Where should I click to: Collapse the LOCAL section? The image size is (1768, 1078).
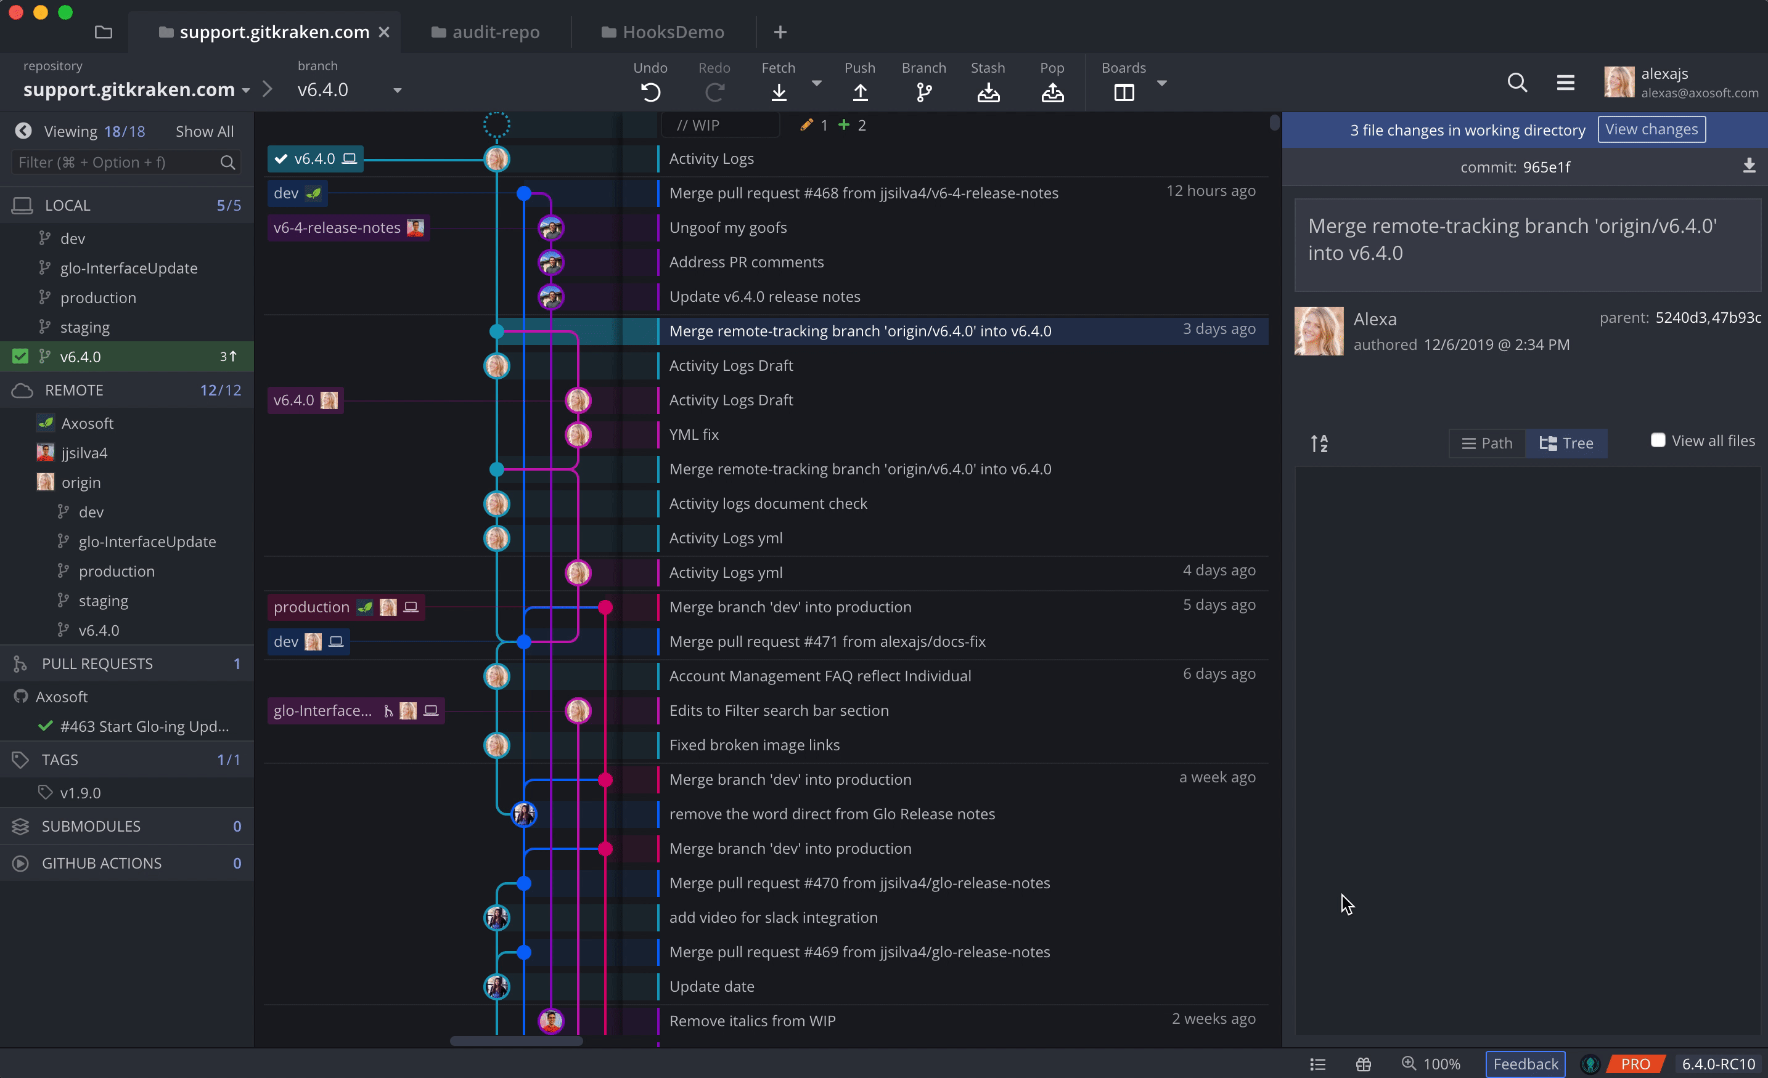tap(127, 205)
